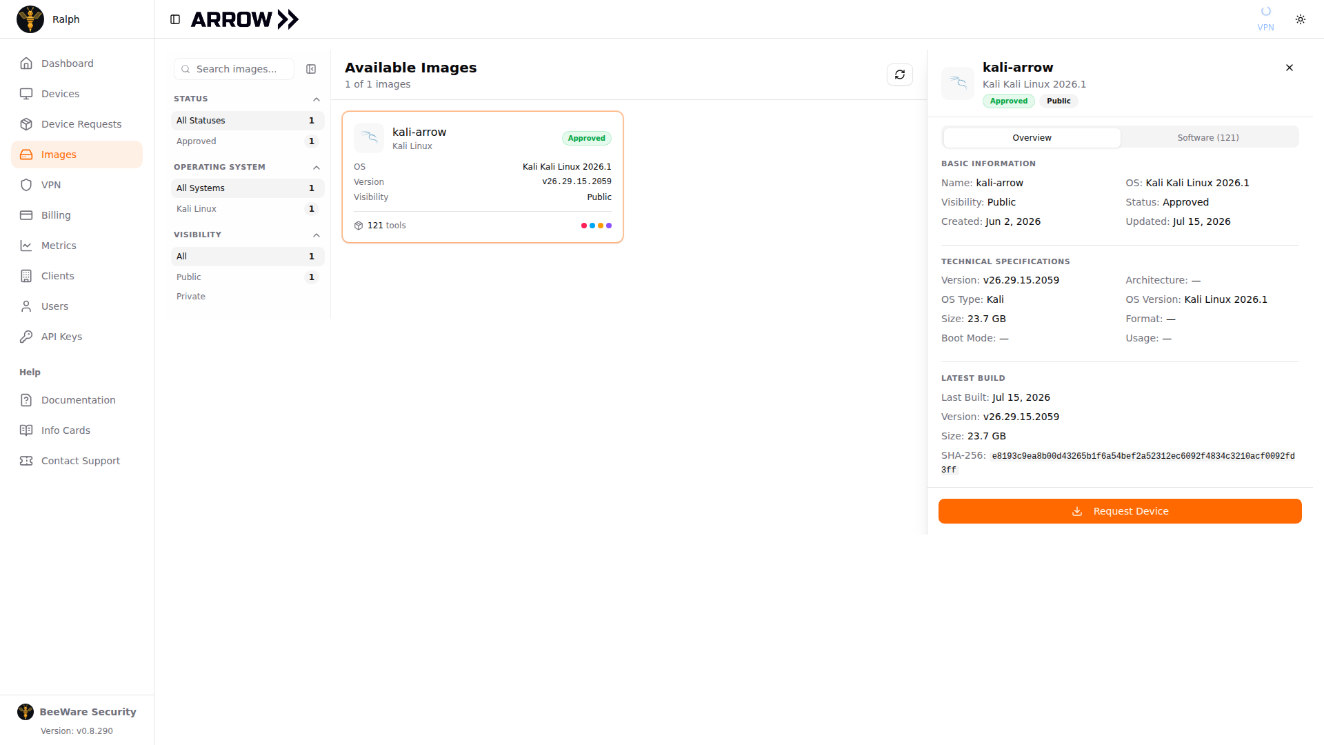
Task: Open the Clients list
Action: pyautogui.click(x=77, y=276)
